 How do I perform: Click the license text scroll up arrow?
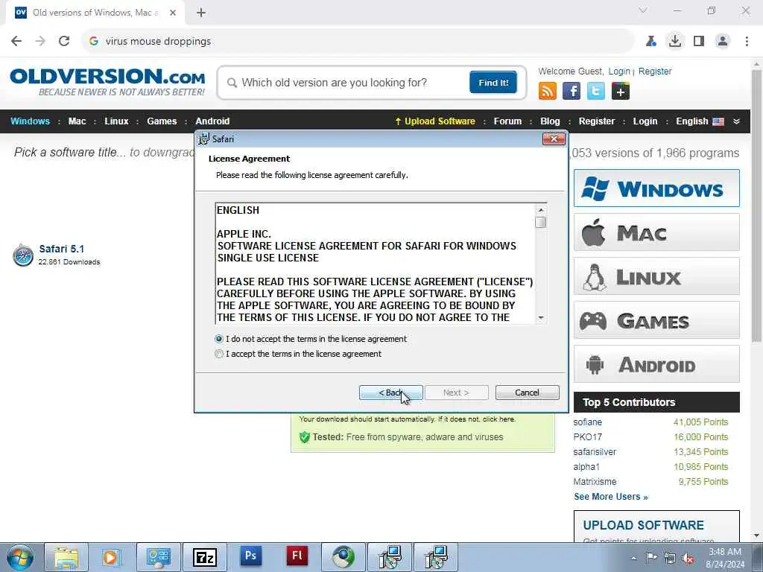click(541, 210)
